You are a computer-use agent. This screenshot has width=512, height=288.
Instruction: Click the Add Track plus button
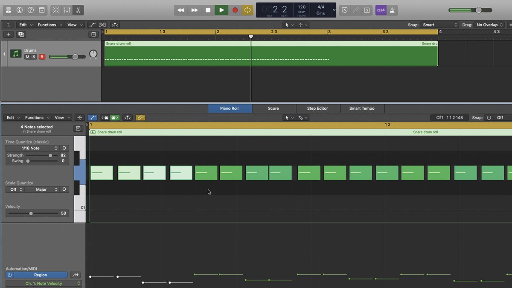coord(8,34)
